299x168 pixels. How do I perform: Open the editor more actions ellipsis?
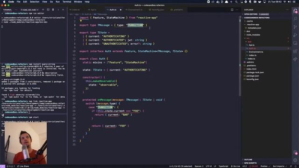[237, 10]
